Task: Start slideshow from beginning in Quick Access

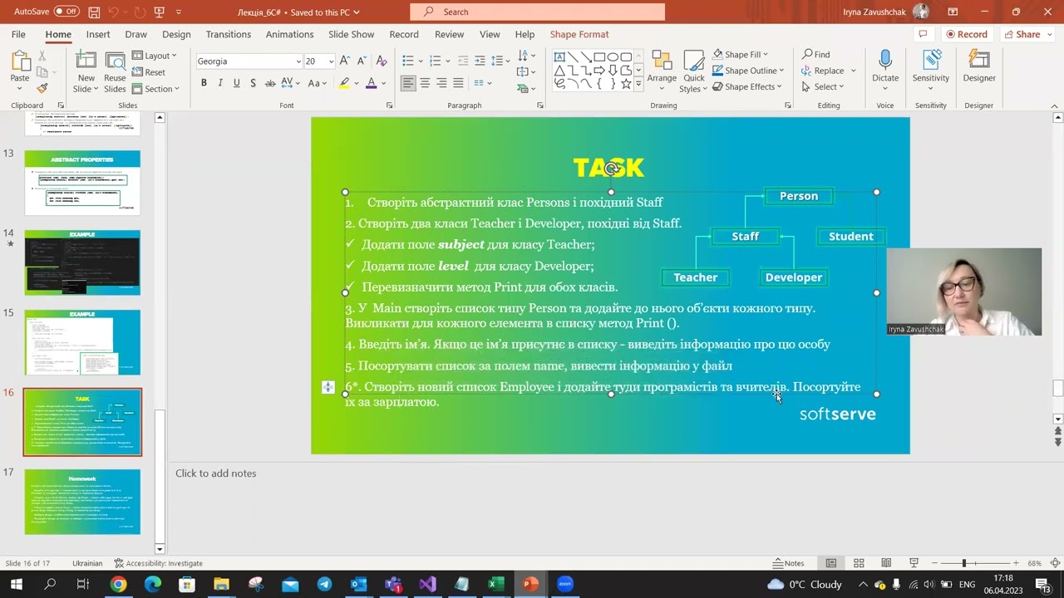Action: (x=159, y=12)
